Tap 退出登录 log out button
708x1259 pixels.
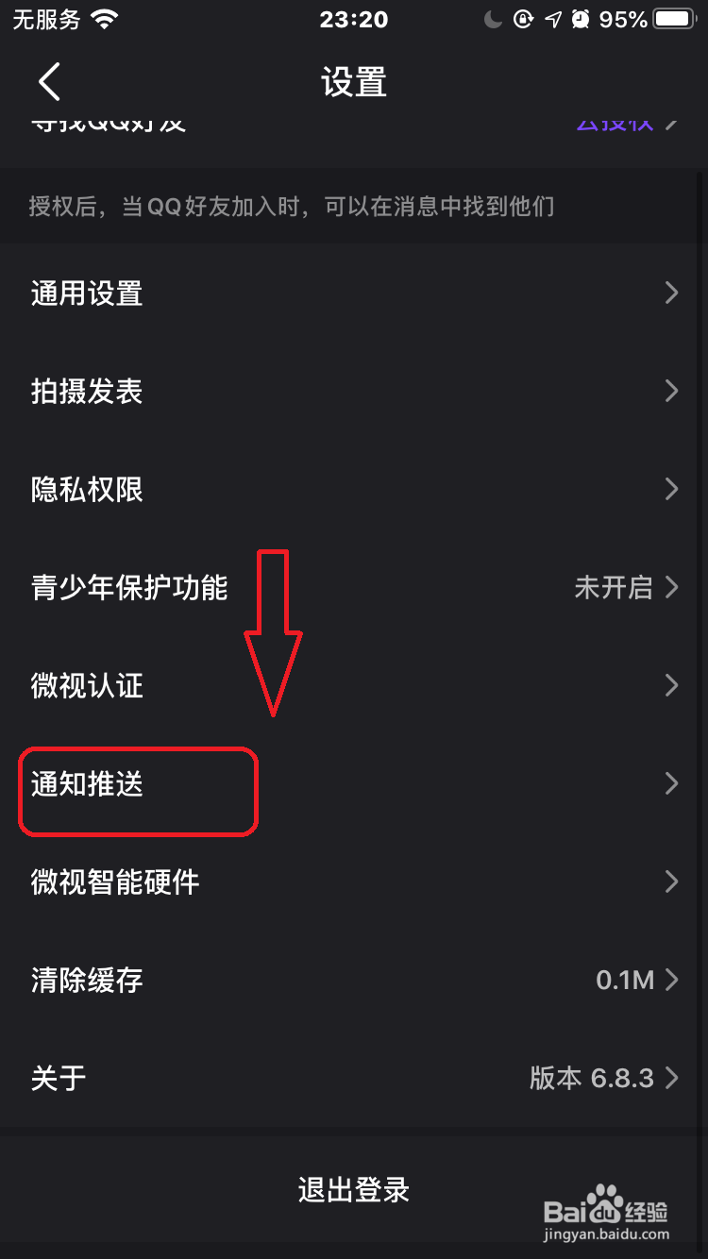354,1190
